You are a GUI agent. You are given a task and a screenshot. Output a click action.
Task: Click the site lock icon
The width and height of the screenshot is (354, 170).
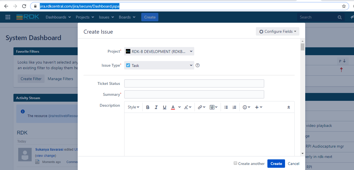tap(35, 6)
